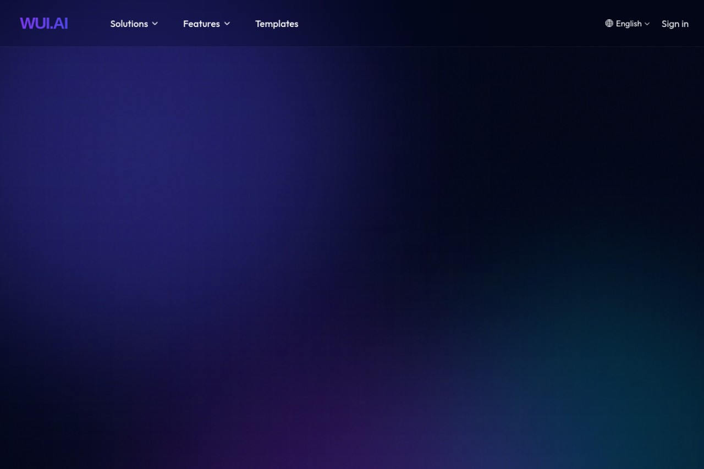The width and height of the screenshot is (704, 469).
Task: Select the English language label
Action: pyautogui.click(x=629, y=24)
